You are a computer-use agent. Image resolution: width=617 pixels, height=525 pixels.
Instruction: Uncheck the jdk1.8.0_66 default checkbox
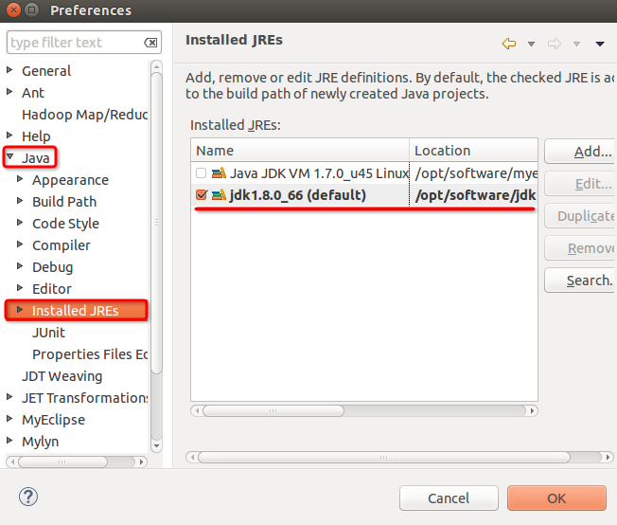[x=200, y=195]
